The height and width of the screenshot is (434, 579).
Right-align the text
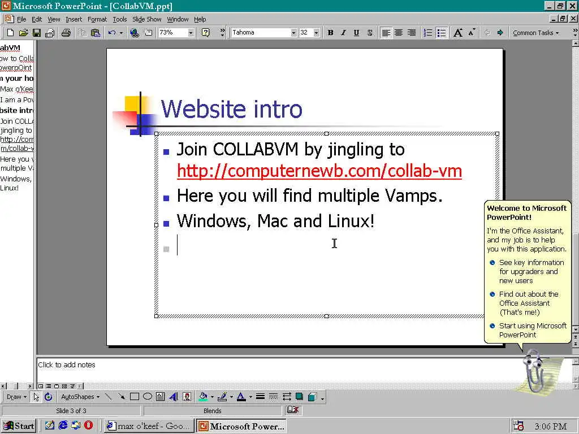(412, 33)
